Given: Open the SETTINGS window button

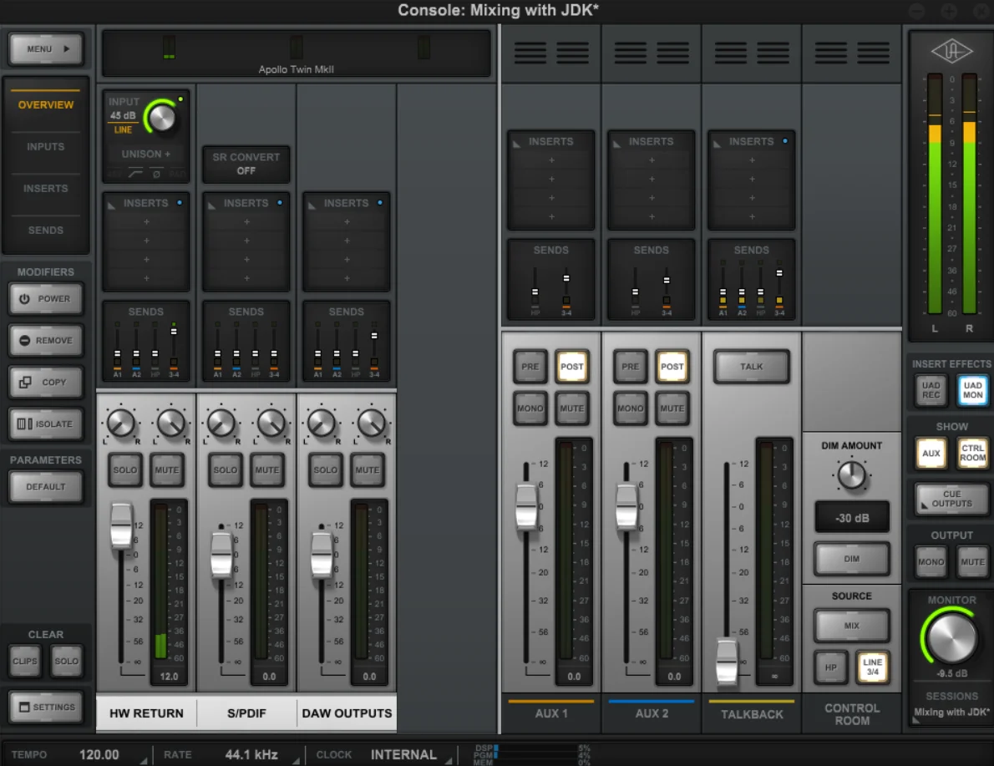Looking at the screenshot, I should click(x=46, y=707).
